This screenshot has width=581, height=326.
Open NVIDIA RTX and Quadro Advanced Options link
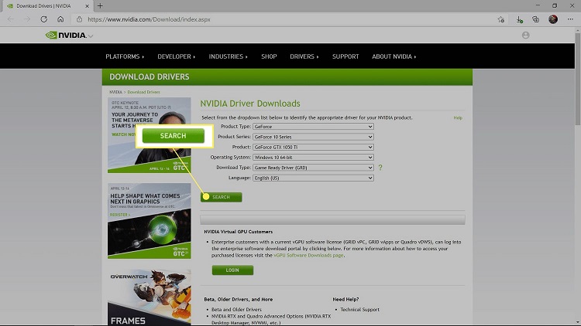(271, 319)
